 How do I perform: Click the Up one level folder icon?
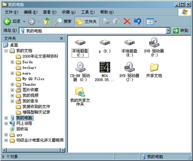[47, 21]
